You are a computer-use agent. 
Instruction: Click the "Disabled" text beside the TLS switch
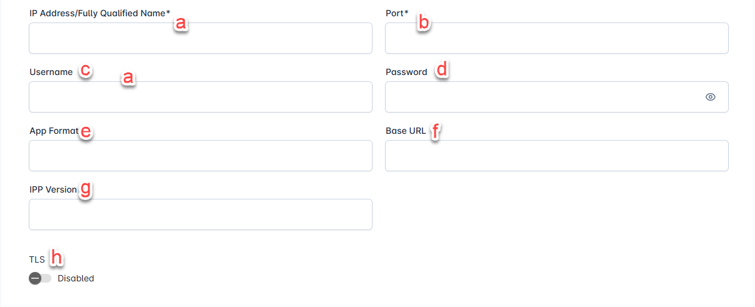76,278
